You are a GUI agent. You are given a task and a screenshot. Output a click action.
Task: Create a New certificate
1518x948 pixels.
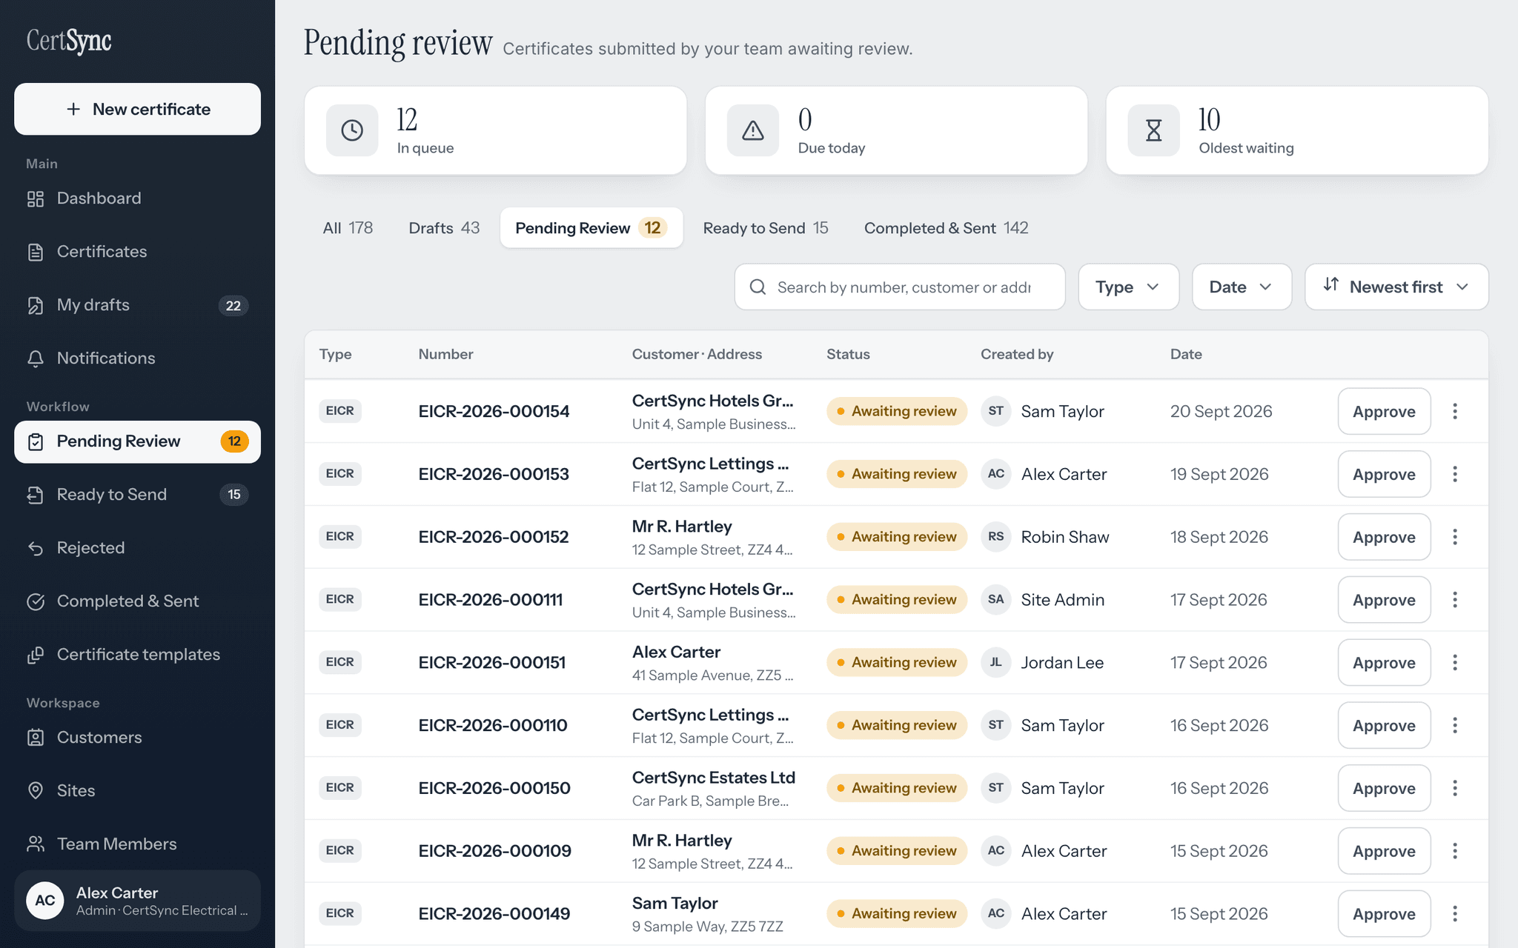click(137, 109)
